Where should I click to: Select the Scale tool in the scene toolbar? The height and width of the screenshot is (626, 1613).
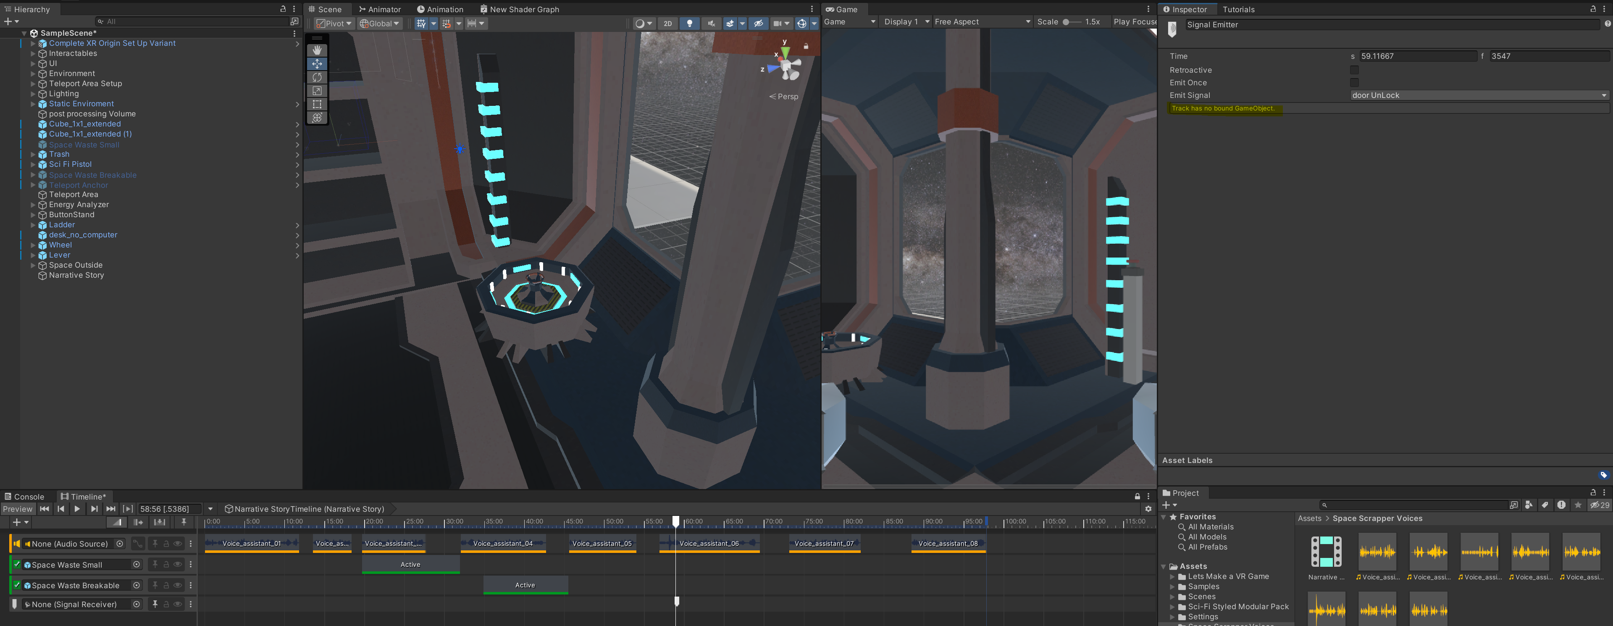[x=317, y=91]
